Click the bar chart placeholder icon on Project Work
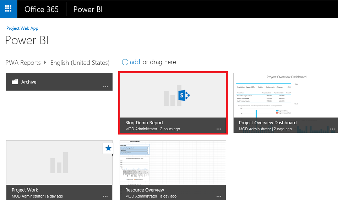The image size is (338, 200). point(59,162)
